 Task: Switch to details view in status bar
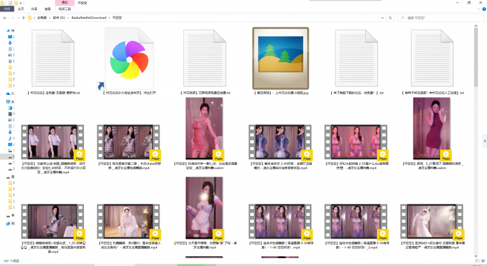pos(476,262)
